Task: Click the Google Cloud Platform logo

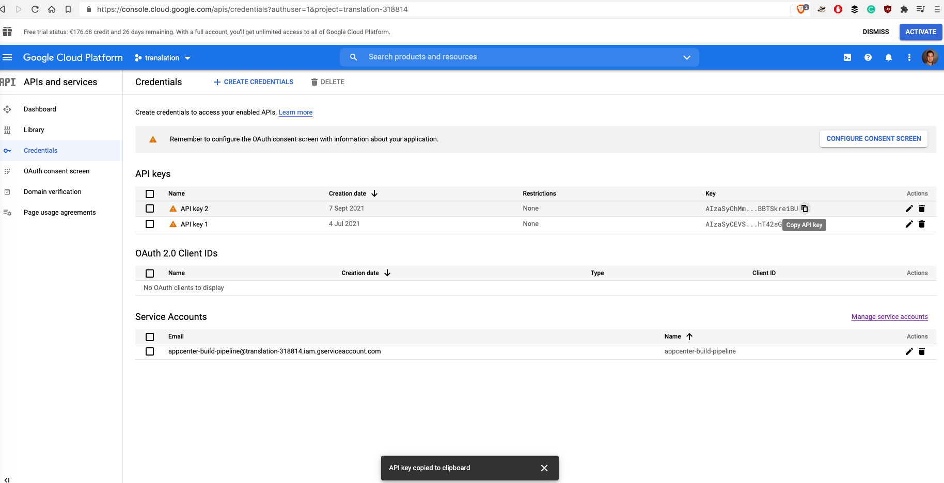Action: click(x=73, y=57)
